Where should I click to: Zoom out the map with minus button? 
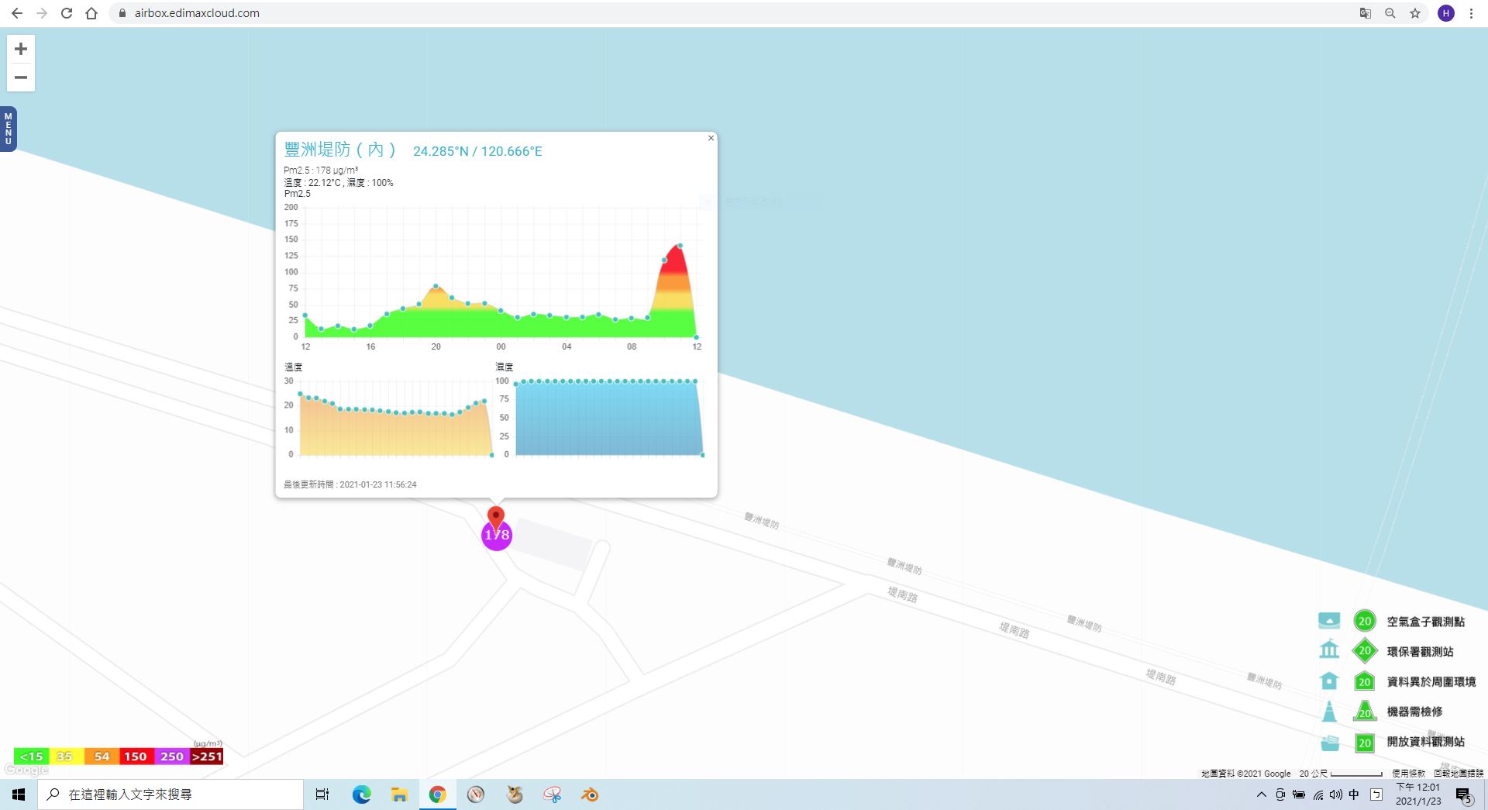(21, 78)
